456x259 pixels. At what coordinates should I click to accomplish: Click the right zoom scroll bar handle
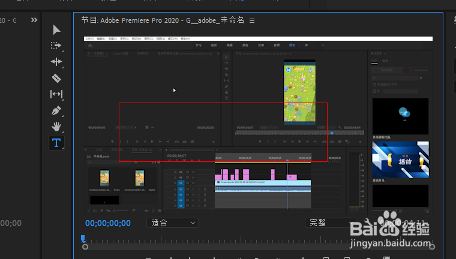tap(432, 247)
